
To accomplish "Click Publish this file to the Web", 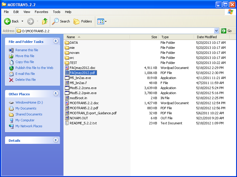I will coord(34,68).
